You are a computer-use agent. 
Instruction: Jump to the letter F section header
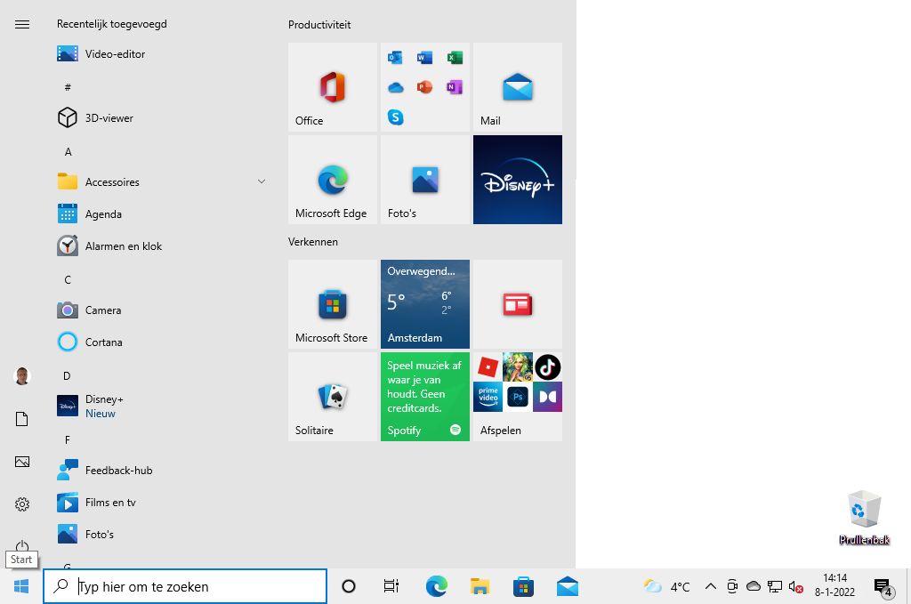68,440
